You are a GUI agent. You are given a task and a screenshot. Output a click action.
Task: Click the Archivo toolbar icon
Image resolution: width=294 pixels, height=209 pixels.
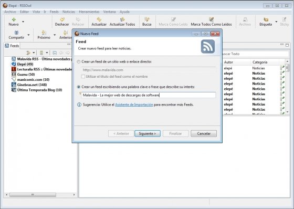click(x=245, y=19)
